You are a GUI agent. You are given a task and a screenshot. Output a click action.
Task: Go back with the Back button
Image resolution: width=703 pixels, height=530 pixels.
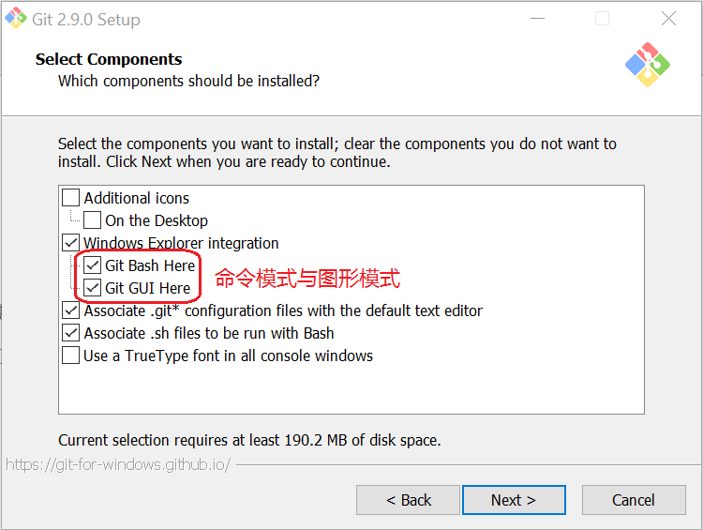coord(408,500)
